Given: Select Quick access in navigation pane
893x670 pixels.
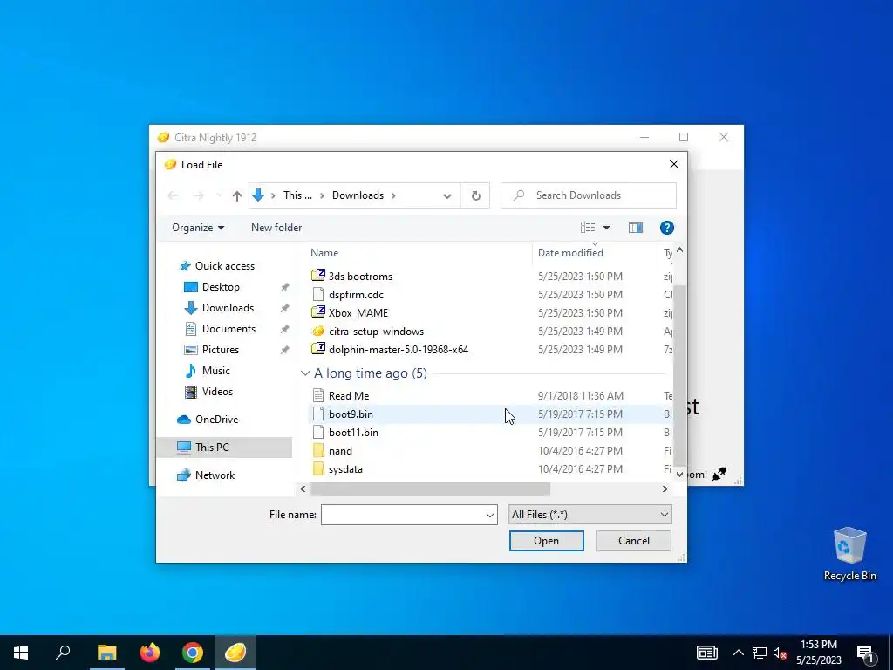Looking at the screenshot, I should click(x=224, y=266).
